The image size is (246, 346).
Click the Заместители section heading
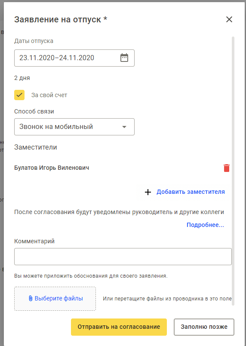pos(36,147)
